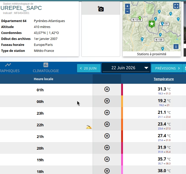Click the pink color bar at 19h
Image resolution: width=186 pixels, height=174 pixels.
(122, 159)
